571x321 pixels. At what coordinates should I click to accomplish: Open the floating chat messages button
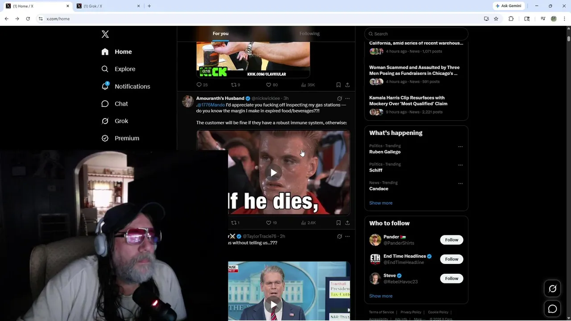tap(552, 309)
